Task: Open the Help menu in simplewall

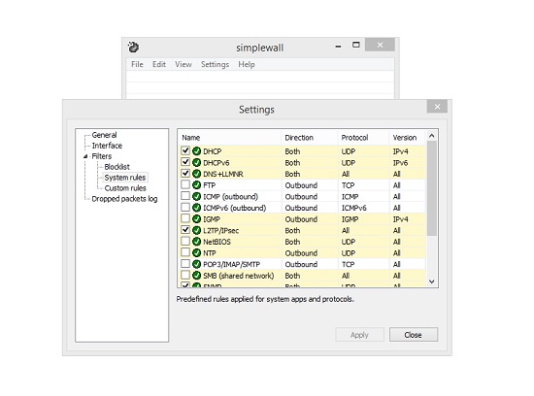Action: (247, 64)
